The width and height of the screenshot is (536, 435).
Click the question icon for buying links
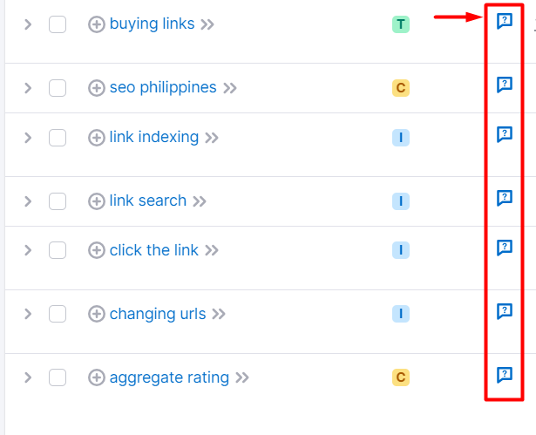(504, 21)
